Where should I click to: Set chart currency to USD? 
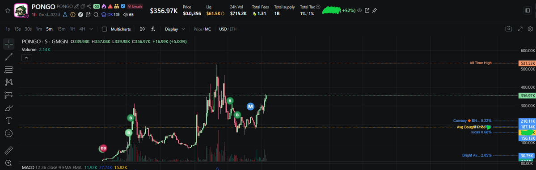point(223,29)
